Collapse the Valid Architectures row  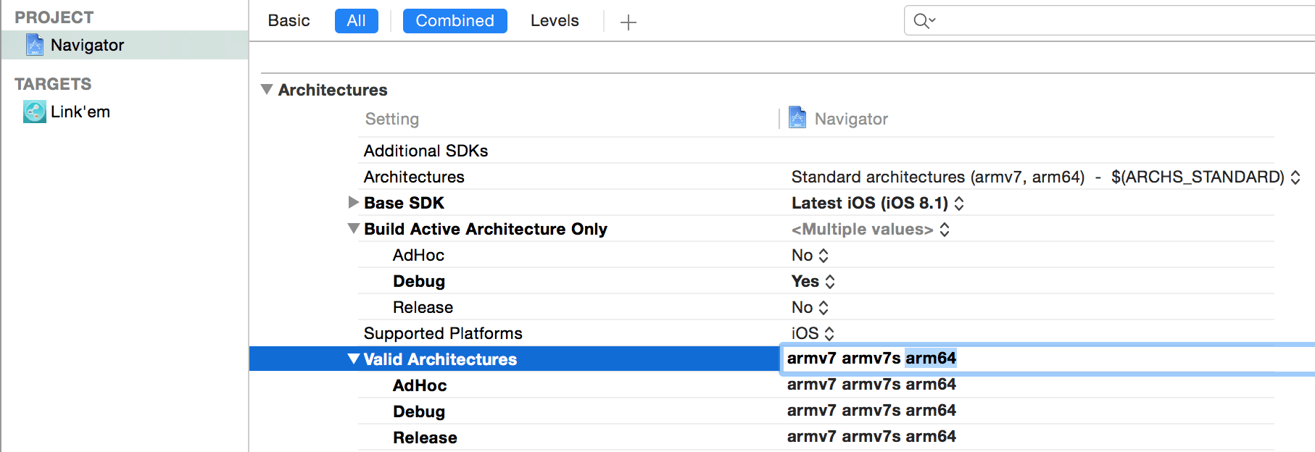[353, 359]
